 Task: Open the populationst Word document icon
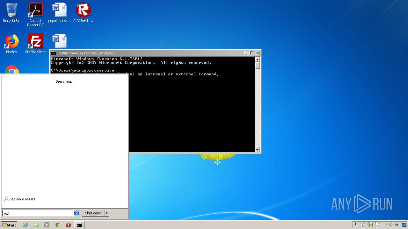60,13
